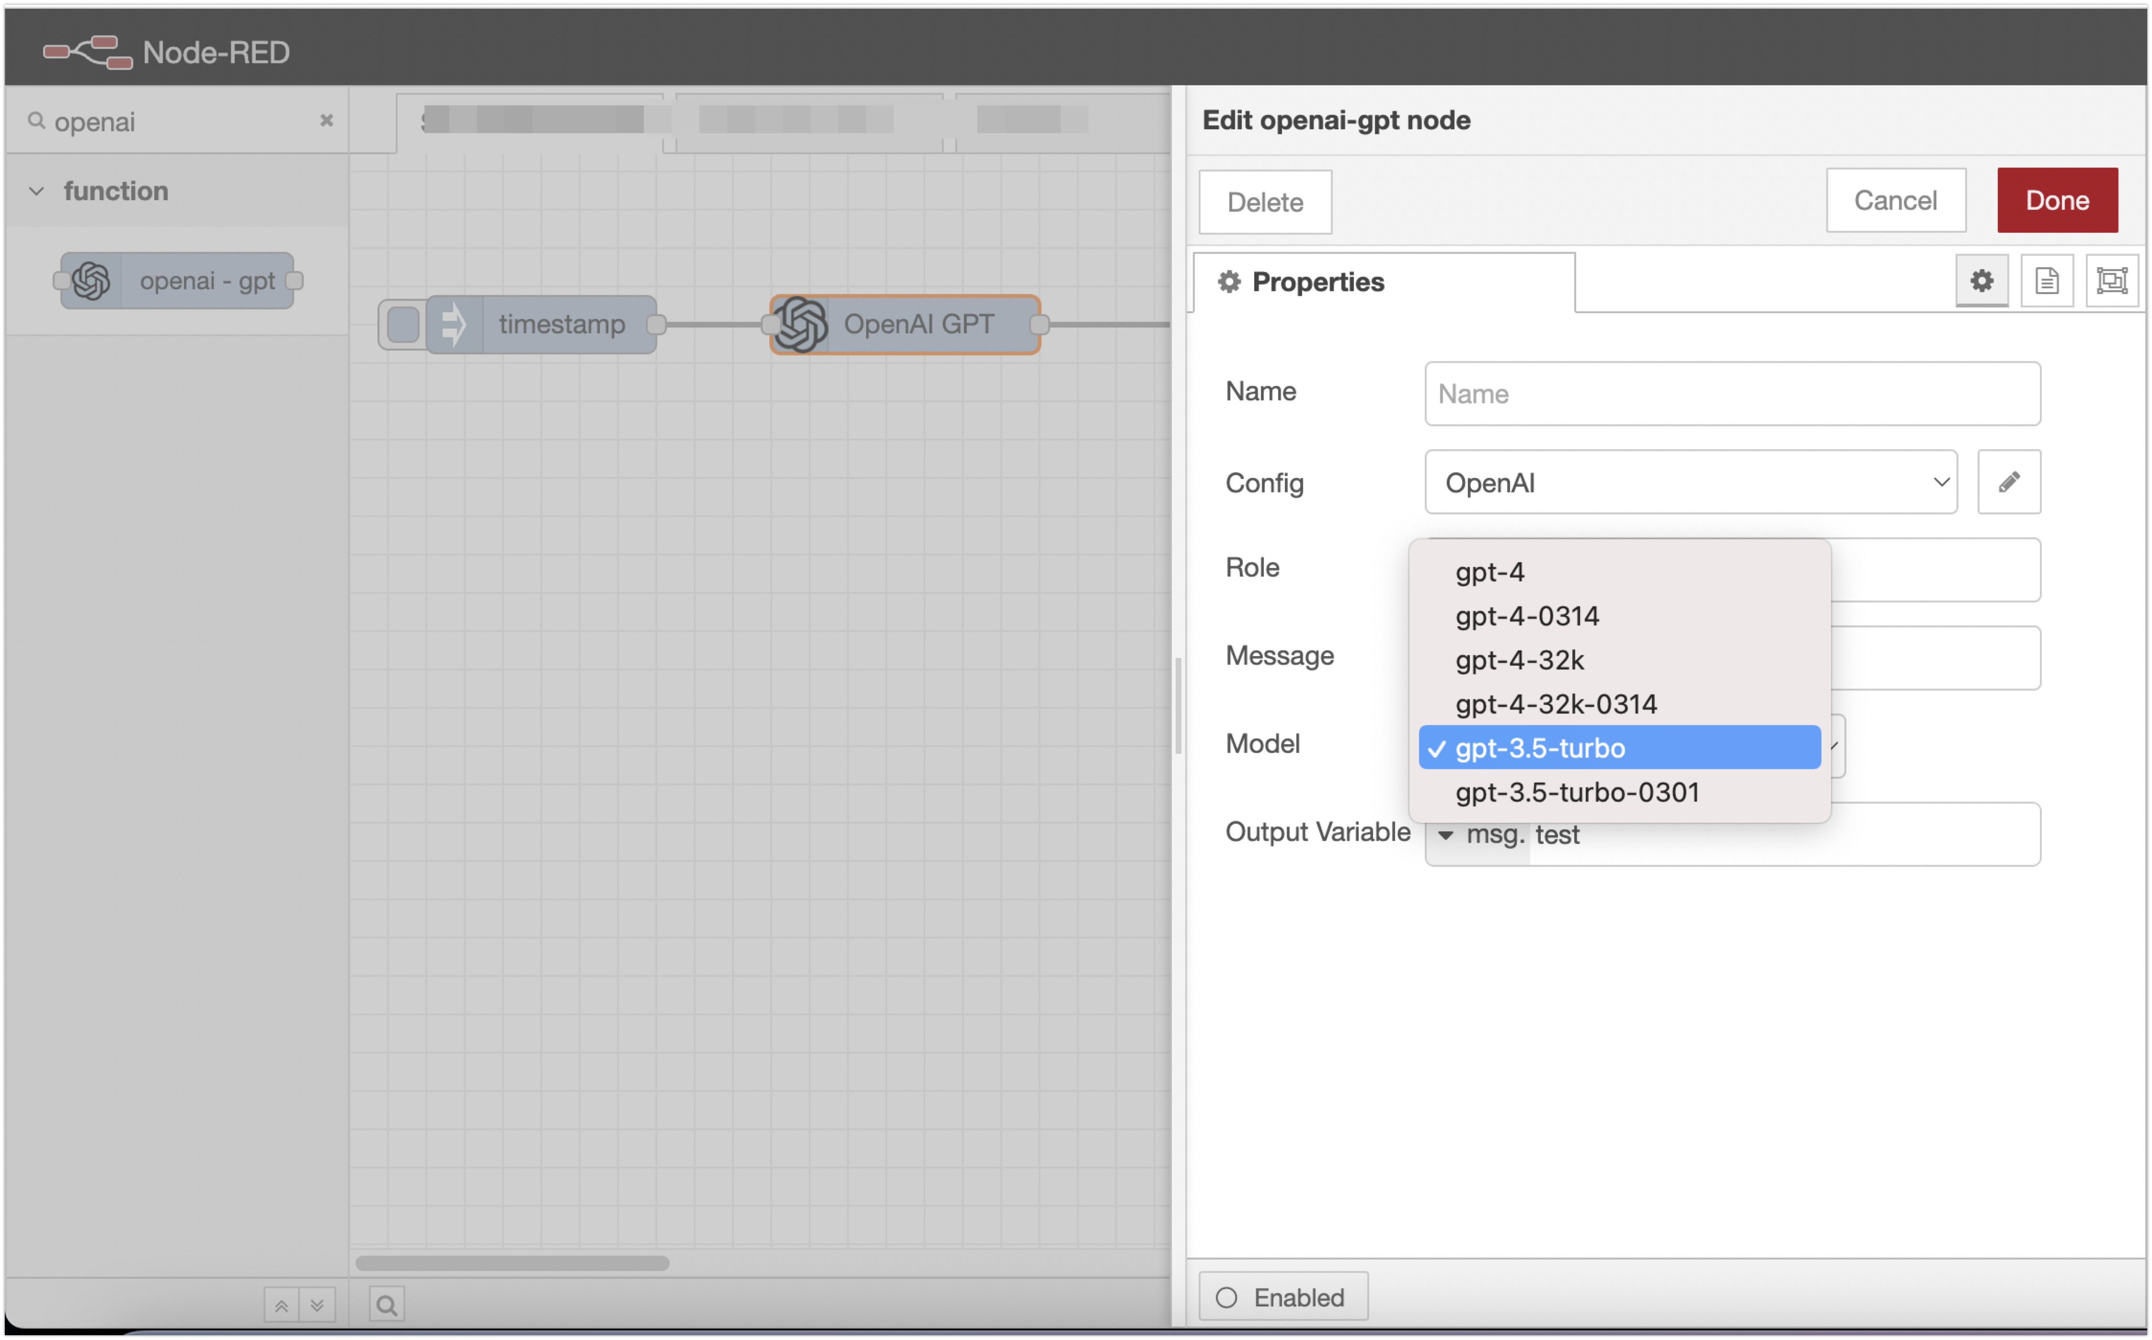The image size is (2152, 1340).
Task: Collapse all palette categories with up chevrons
Action: point(281,1306)
